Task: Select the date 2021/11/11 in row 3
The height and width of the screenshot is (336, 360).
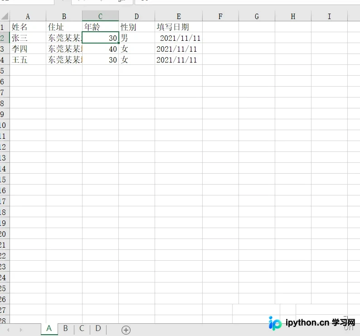Action: [179, 49]
